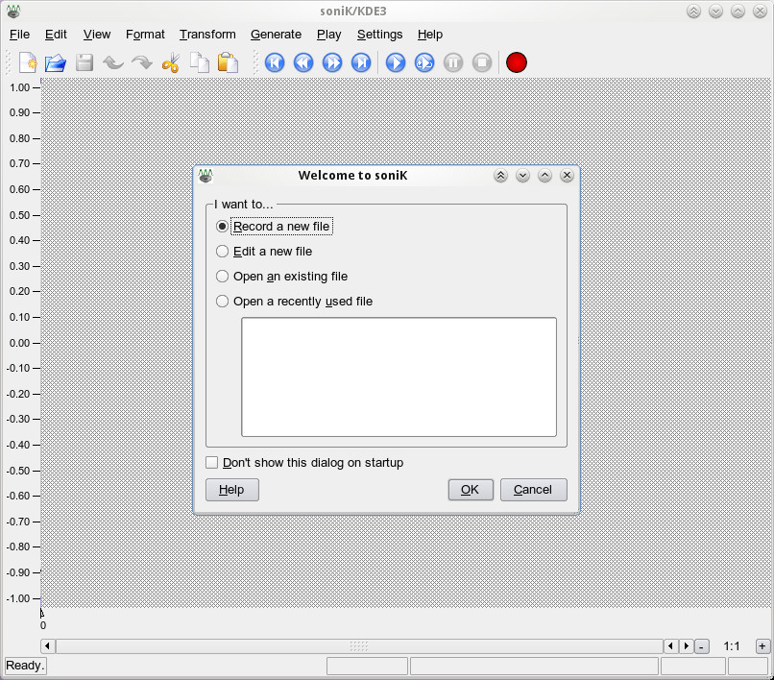Click the Undo arrow icon
The width and height of the screenshot is (774, 680).
pyautogui.click(x=113, y=62)
